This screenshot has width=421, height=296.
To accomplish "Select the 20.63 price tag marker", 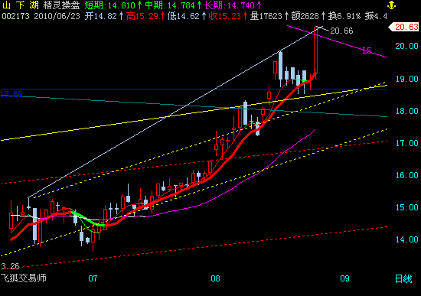I will click(404, 27).
